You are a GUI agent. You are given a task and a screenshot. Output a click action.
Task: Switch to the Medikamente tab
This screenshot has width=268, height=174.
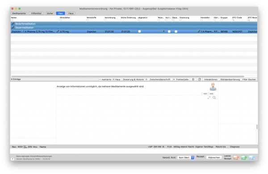[x=19, y=13]
